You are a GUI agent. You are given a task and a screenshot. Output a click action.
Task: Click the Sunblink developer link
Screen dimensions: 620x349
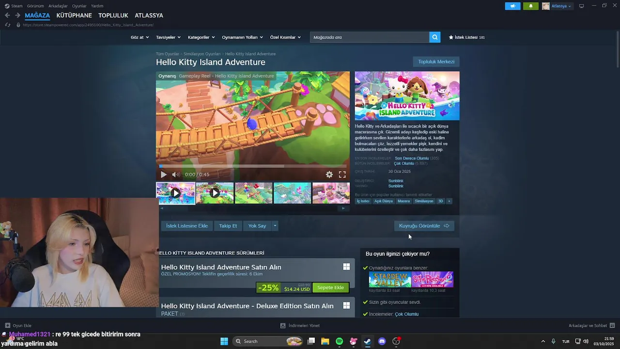[x=396, y=181]
